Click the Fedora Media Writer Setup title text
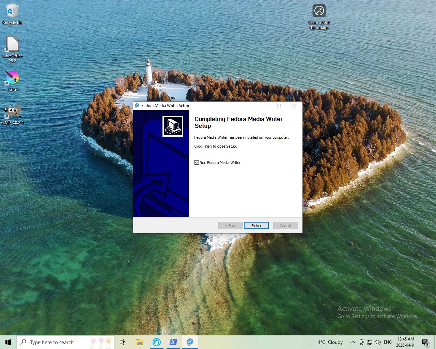Image resolution: width=436 pixels, height=349 pixels. (x=165, y=106)
